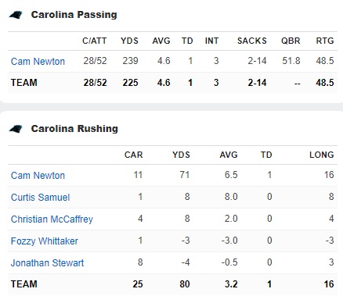Select the Carolina Rushing heading

coord(74,129)
